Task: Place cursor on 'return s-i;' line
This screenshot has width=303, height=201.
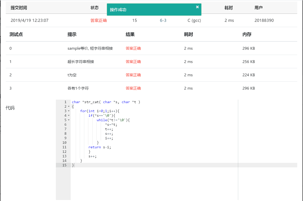Action: coord(100,147)
